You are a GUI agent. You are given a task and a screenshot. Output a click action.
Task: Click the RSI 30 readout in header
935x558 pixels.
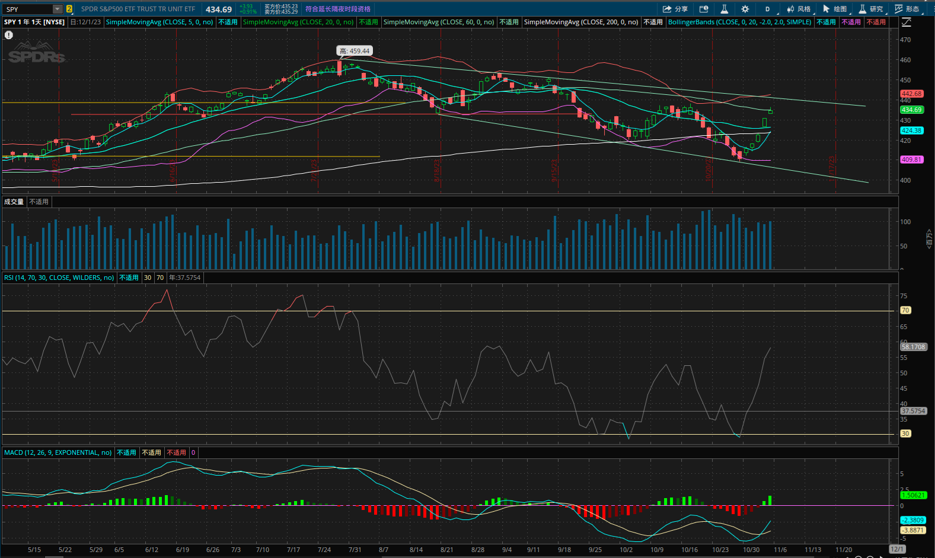pos(148,278)
